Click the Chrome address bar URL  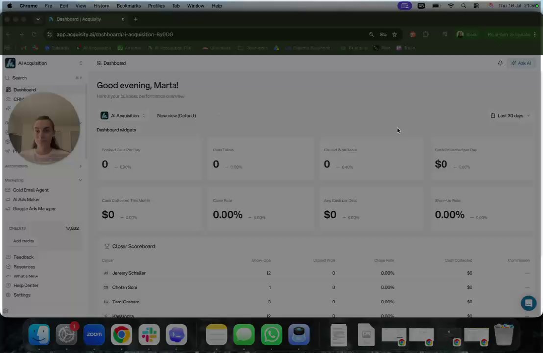pos(115,35)
